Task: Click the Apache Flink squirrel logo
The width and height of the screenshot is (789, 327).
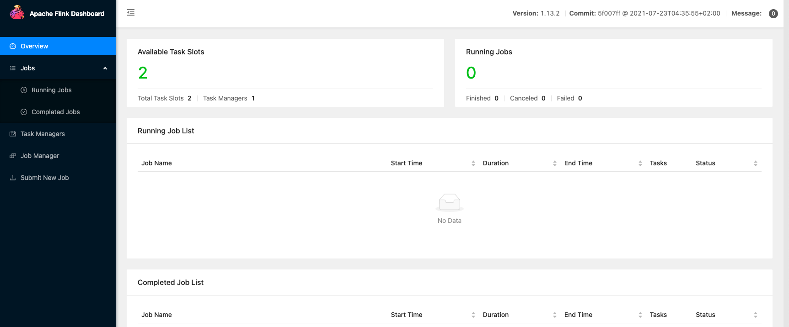Action: coord(17,12)
